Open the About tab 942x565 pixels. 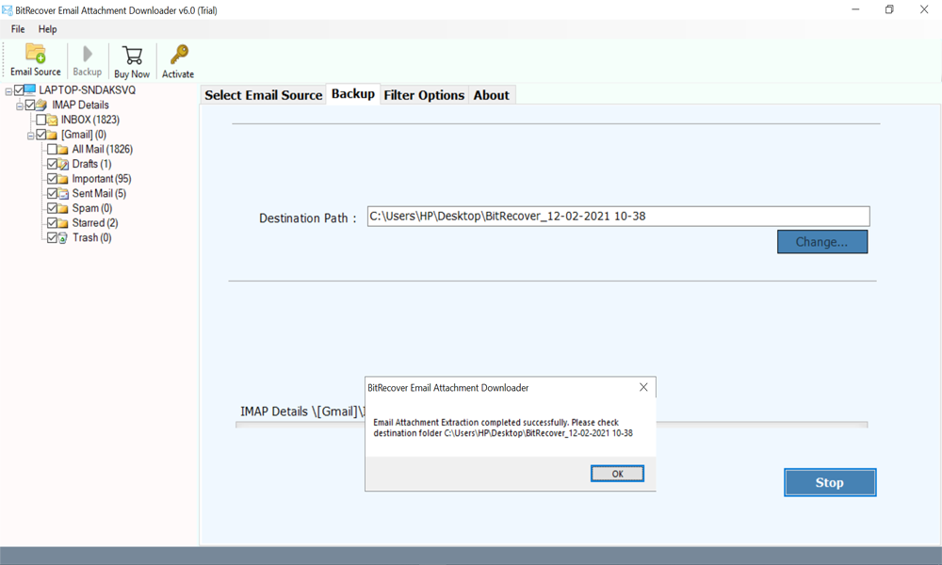[492, 95]
